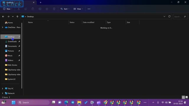Viewport: 189px width, 106px height.
Task: Open Teams Chat from taskbar
Action: 60,102
